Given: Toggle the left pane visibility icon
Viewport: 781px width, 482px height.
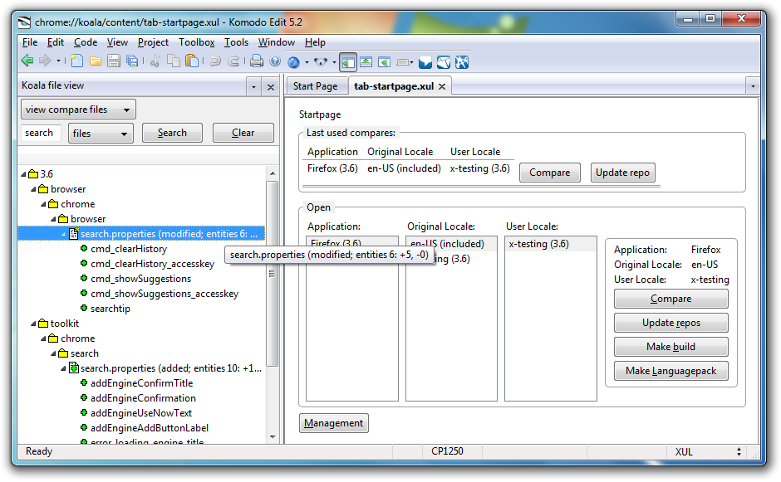Looking at the screenshot, I should point(347,62).
